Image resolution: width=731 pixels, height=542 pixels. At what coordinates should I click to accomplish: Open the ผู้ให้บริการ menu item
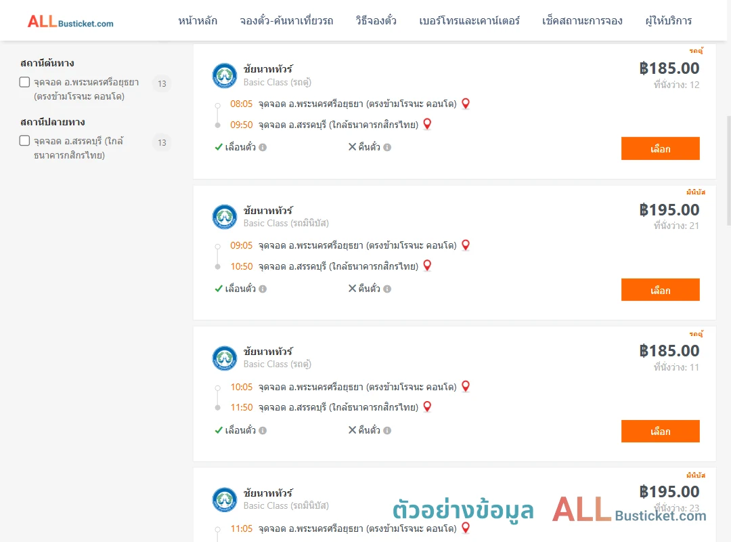click(x=668, y=20)
